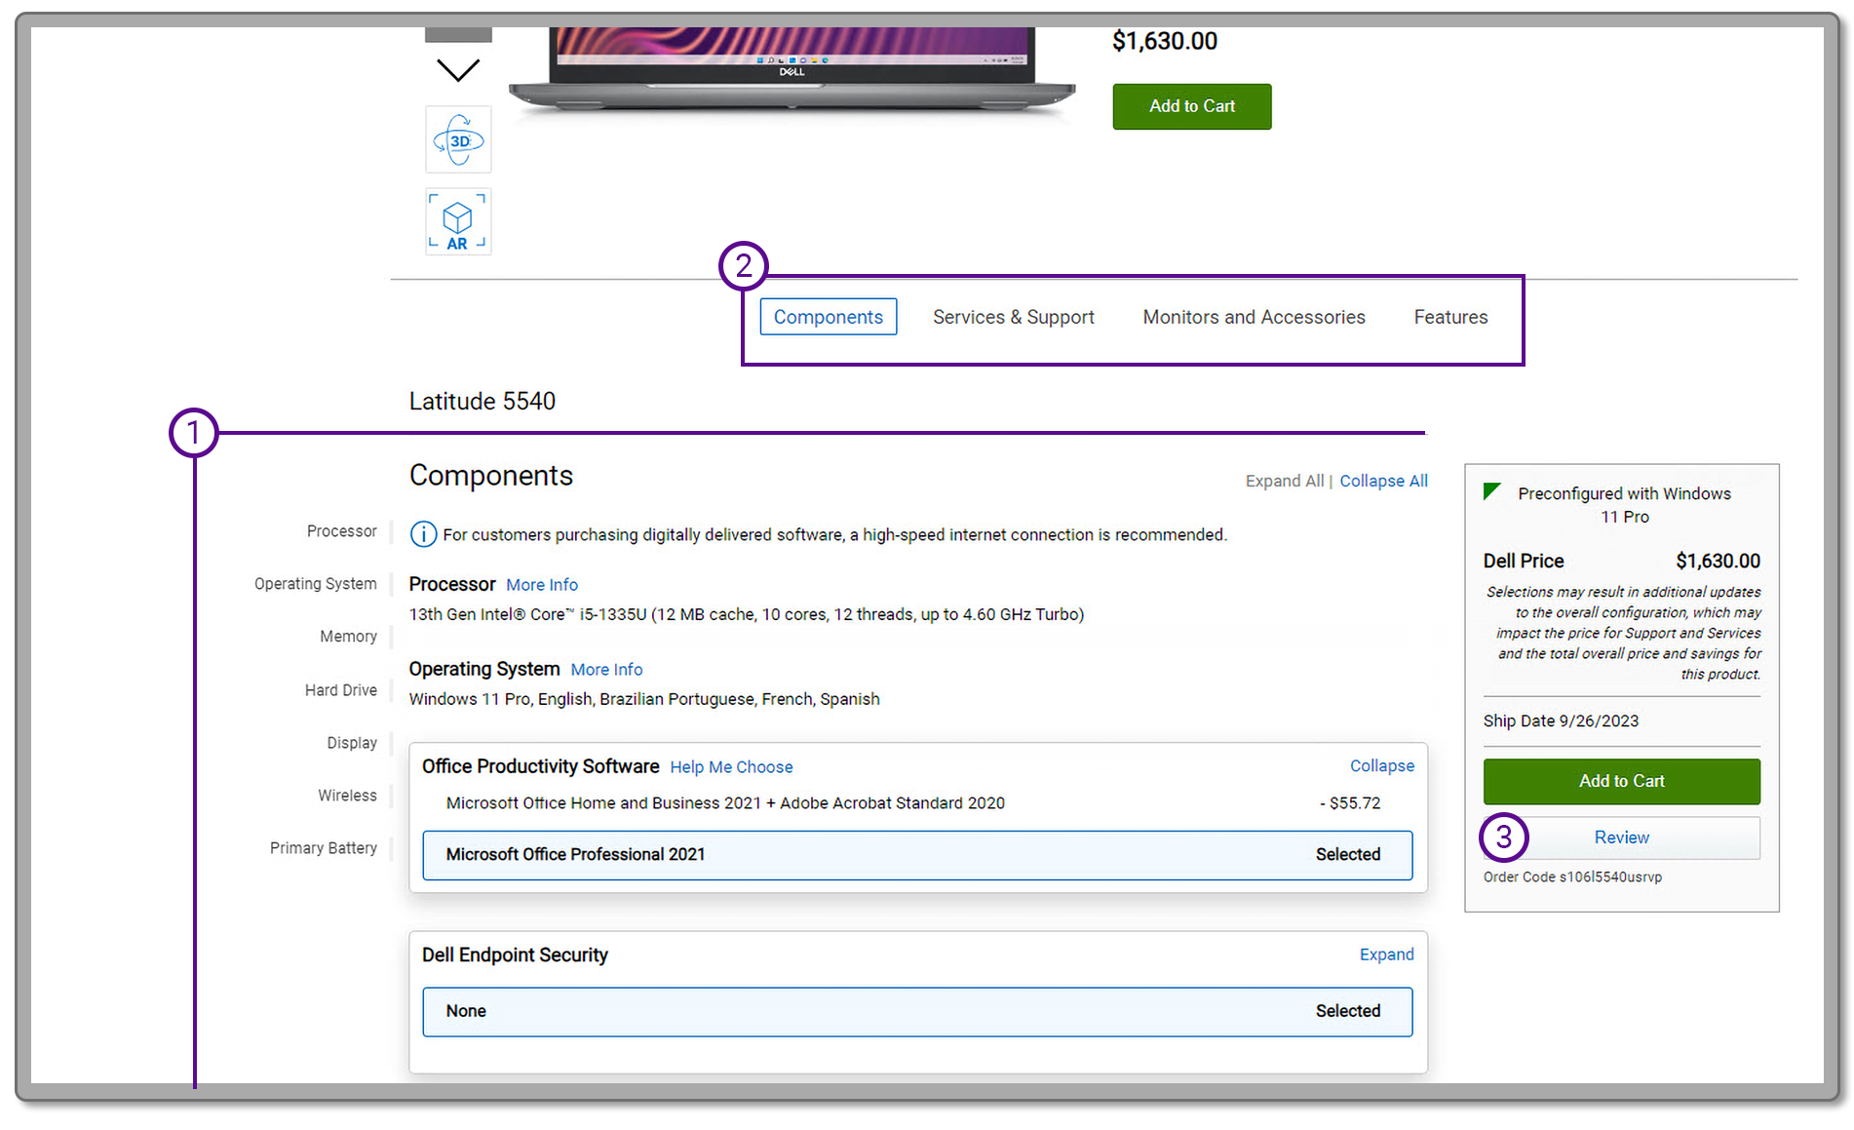
Task: Jump to Display in side navigation
Action: coord(351,743)
